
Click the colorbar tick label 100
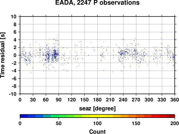pyautogui.click(x=97, y=123)
